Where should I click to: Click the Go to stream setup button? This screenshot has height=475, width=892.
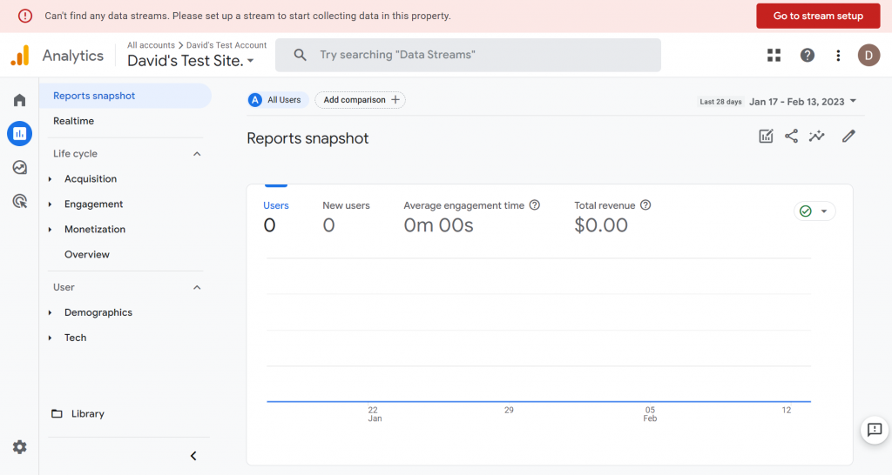(818, 16)
